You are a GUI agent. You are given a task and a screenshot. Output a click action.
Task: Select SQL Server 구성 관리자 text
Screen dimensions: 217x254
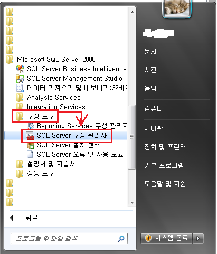coord(72,136)
